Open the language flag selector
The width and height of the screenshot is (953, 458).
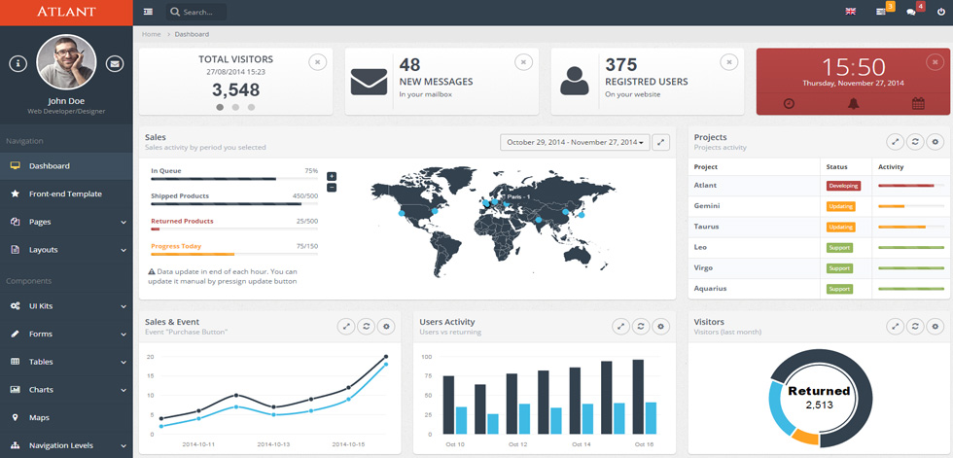850,12
